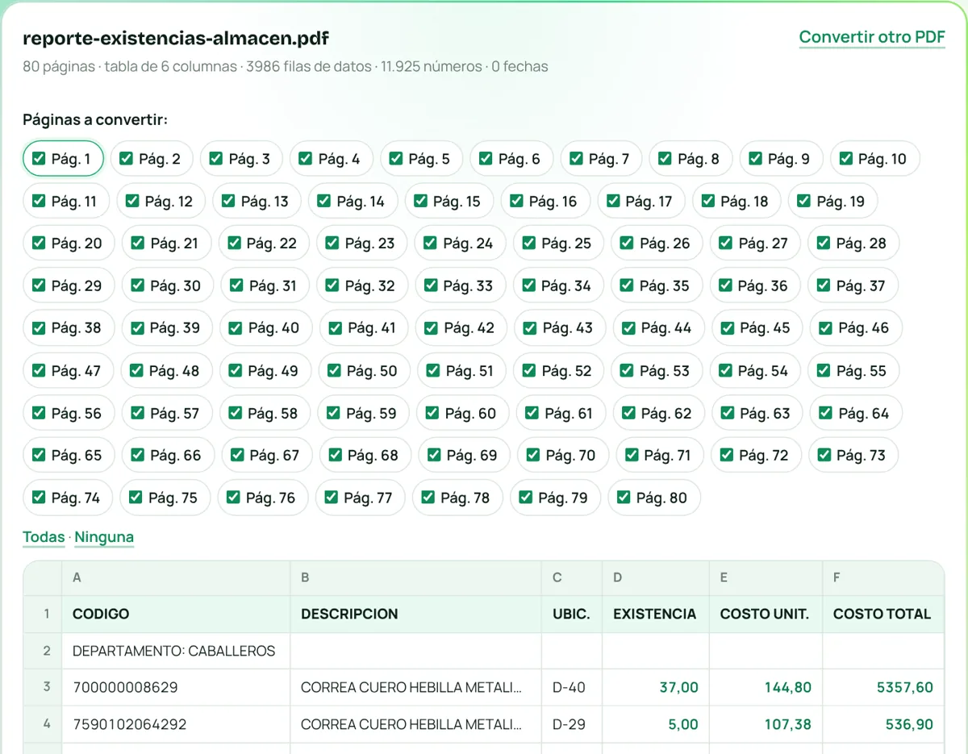
Task: Click total cost value 5357,60
Action: pos(883,688)
